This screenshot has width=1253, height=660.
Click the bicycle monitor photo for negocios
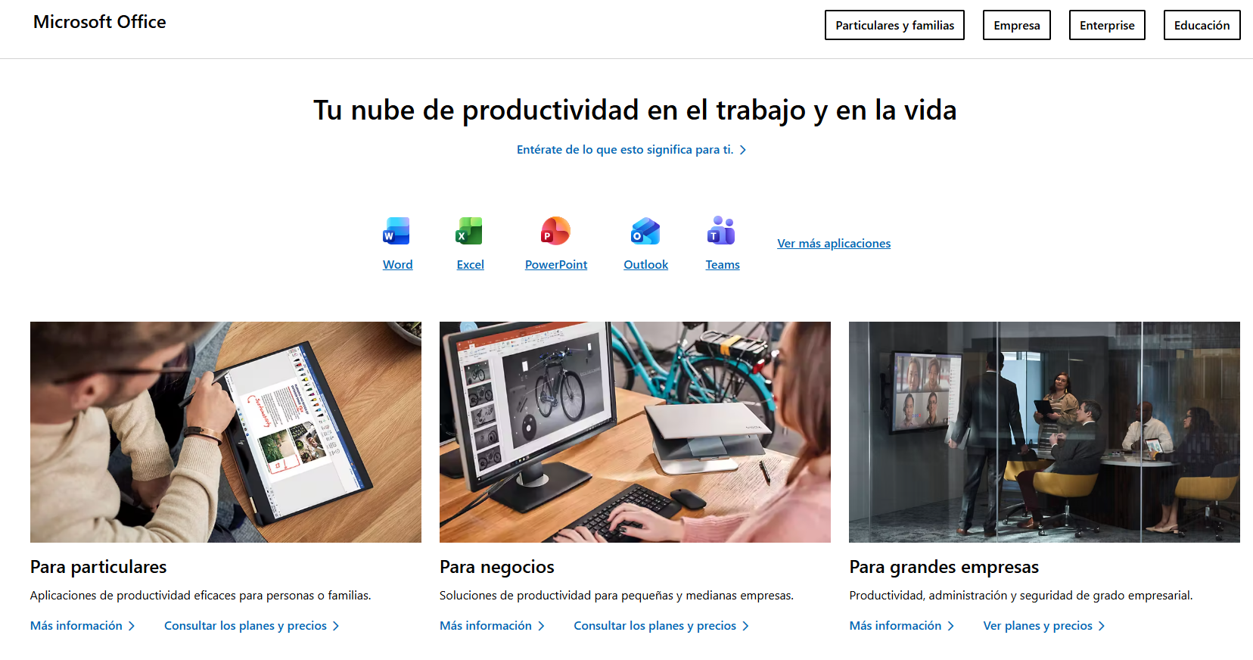pyautogui.click(x=635, y=431)
